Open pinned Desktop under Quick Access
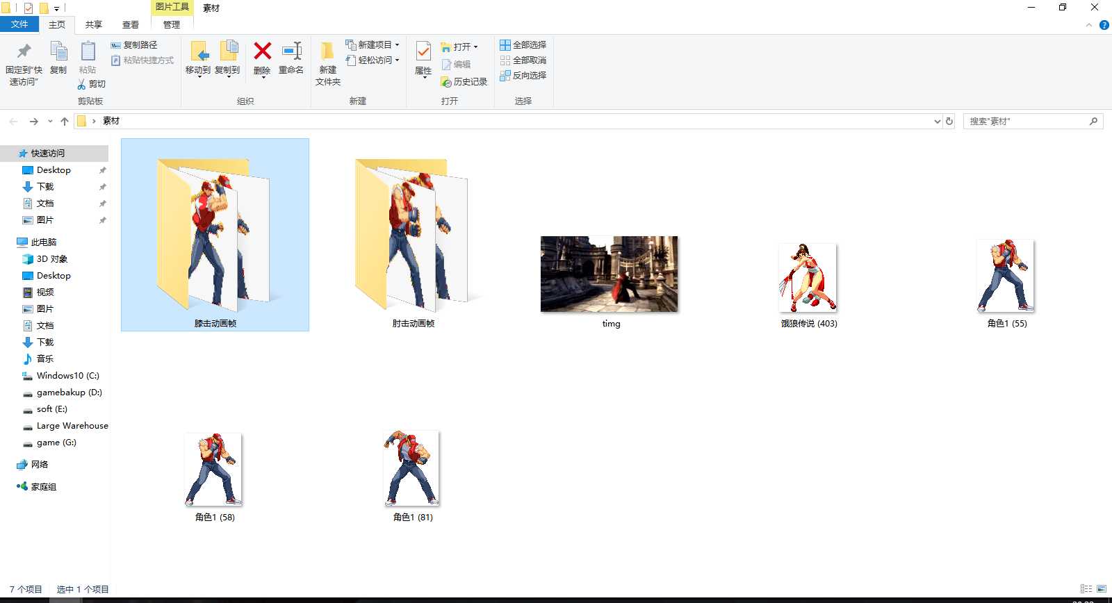The height and width of the screenshot is (603, 1112). coord(54,170)
